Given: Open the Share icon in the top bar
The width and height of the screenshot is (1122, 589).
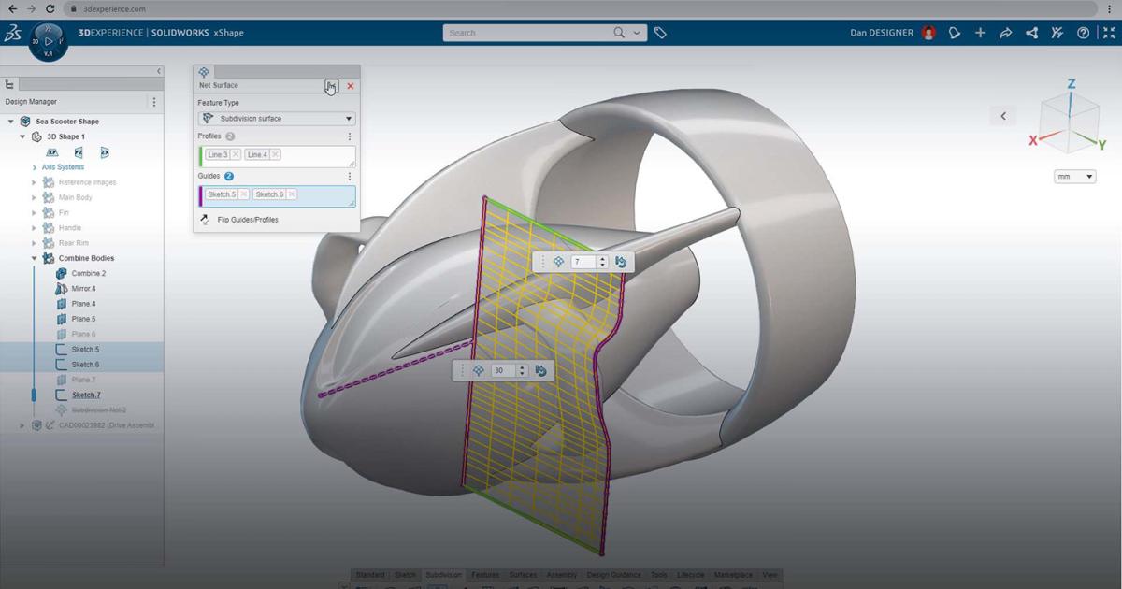Looking at the screenshot, I should tap(1031, 33).
